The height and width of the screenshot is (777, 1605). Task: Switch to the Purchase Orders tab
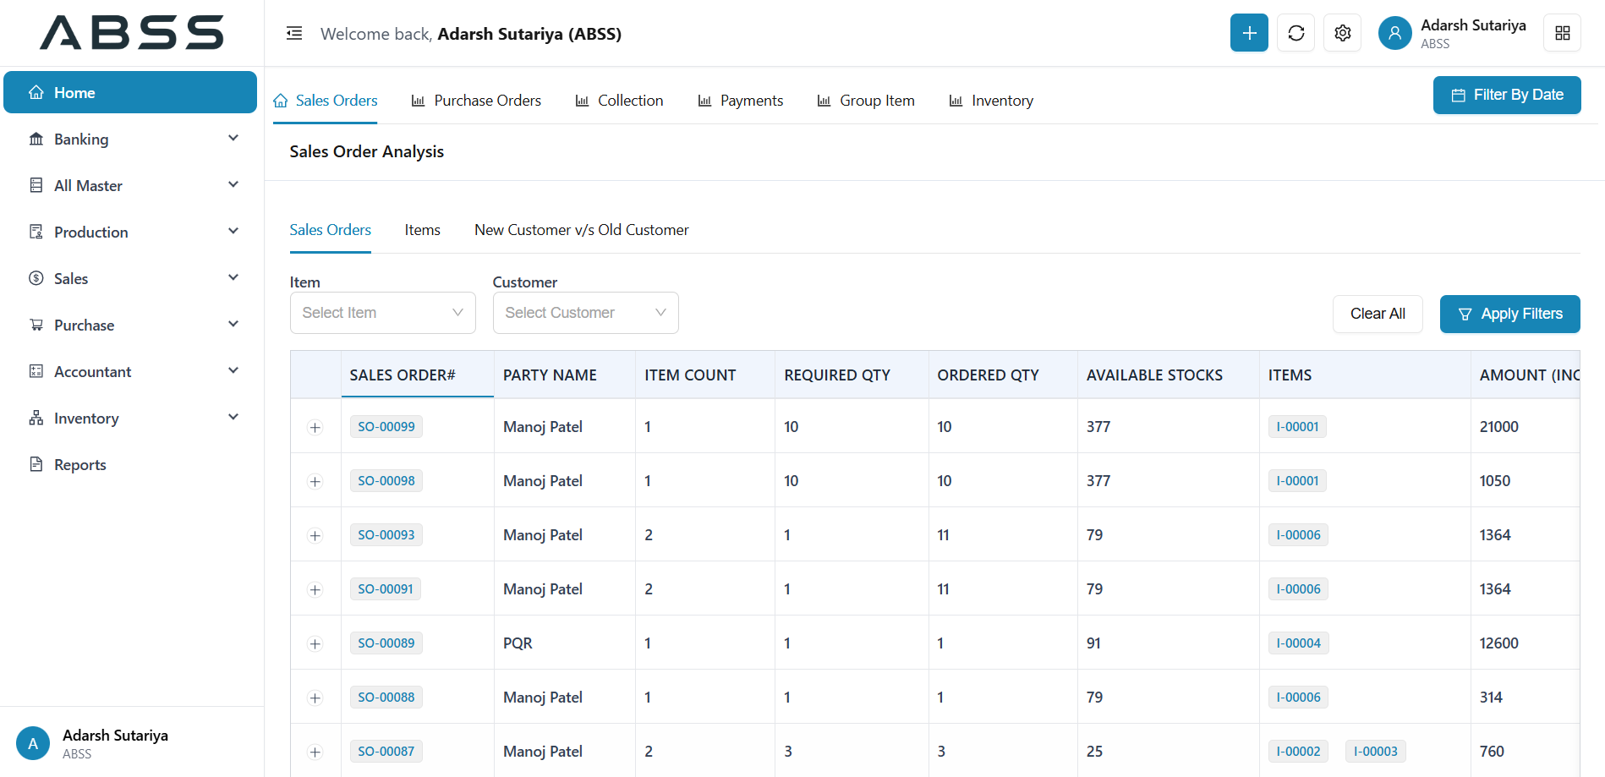[476, 101]
